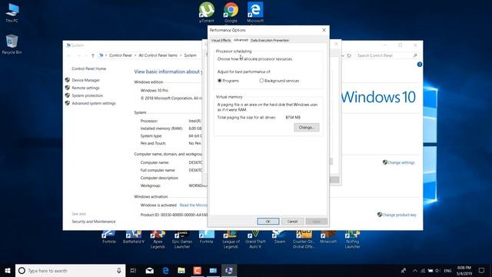Open Advanced system settings link
The image size is (492, 277).
tap(94, 103)
